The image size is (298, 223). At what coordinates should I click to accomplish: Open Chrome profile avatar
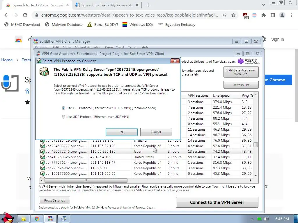click(x=282, y=15)
